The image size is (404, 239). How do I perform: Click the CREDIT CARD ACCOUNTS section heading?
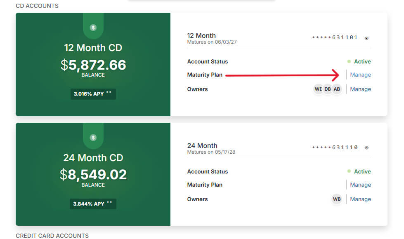(52, 236)
